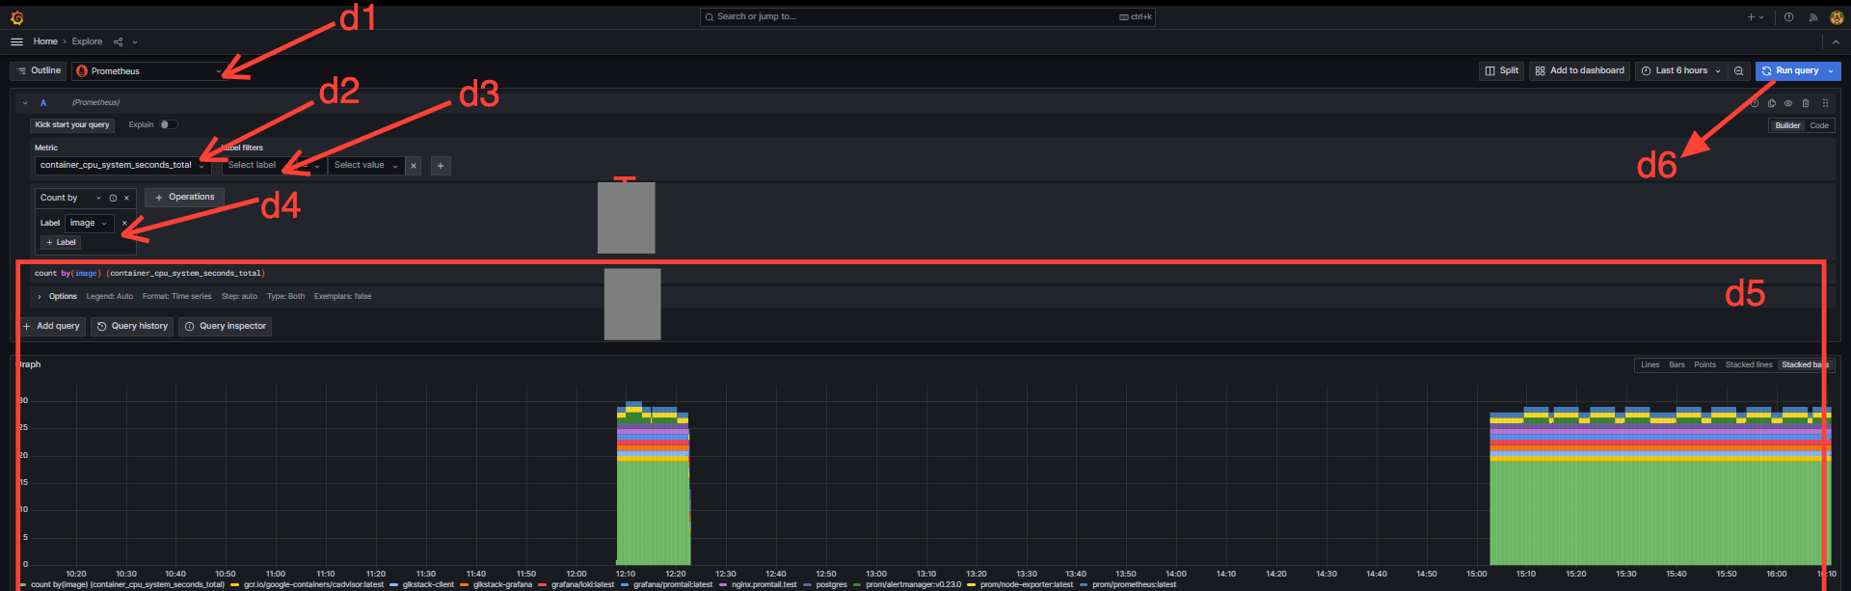Collapse the top search bar chevron

click(x=1836, y=41)
